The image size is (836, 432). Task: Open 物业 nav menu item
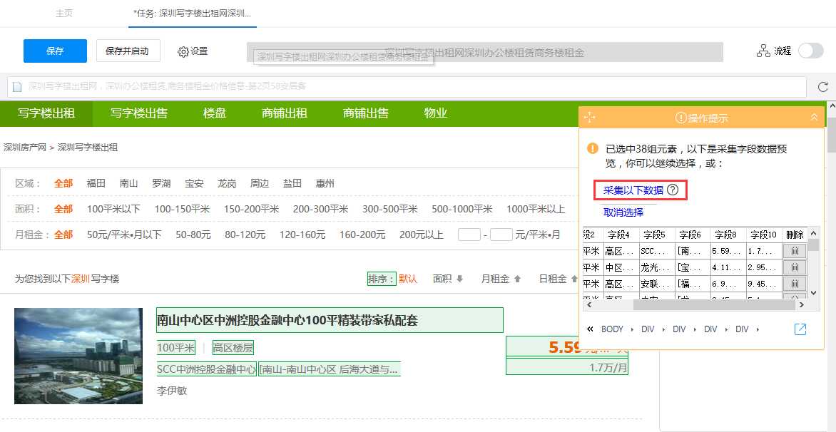tap(436, 113)
